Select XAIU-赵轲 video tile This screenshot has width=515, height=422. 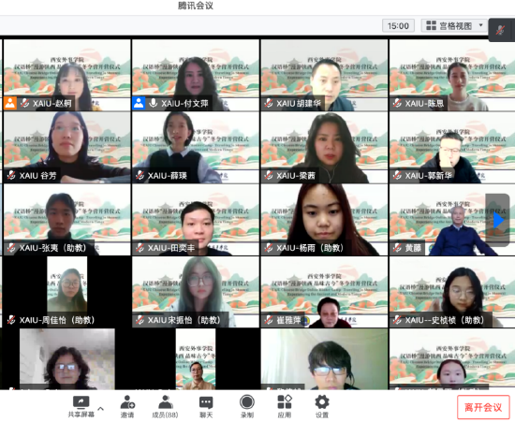[67, 75]
